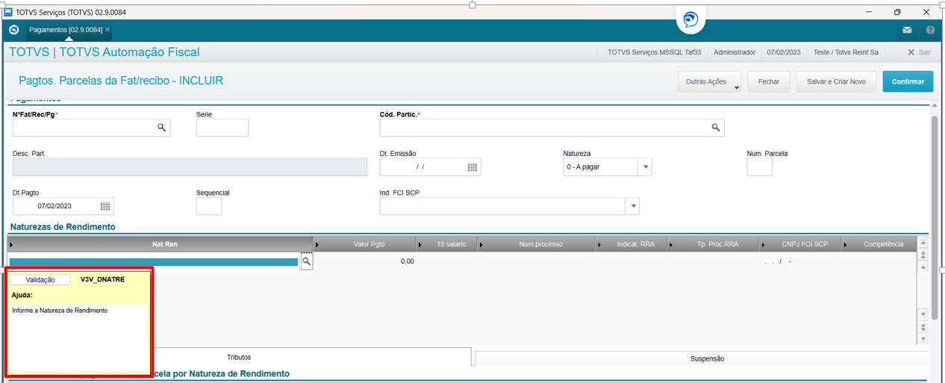Click Salvar e Criar Novo button

click(836, 81)
